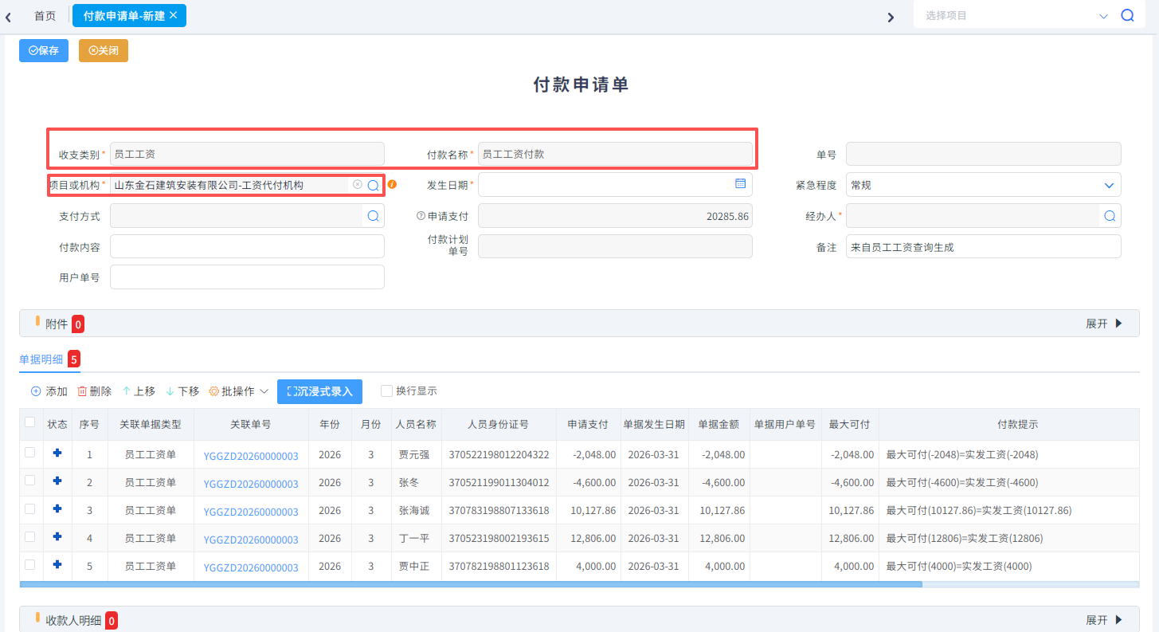The width and height of the screenshot is (1159, 632).
Task: Check the checkbox for row 贾元强
Action: pos(30,453)
